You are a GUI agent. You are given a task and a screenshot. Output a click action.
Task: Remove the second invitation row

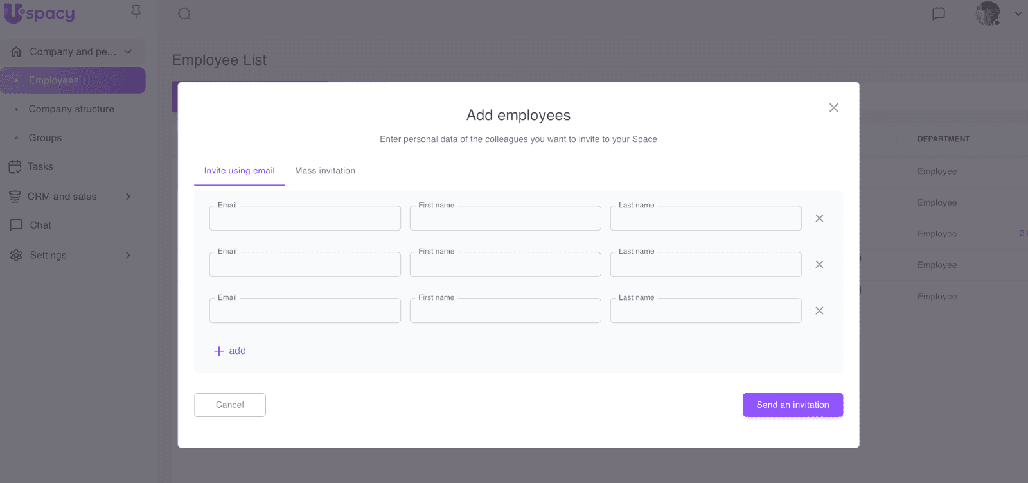(x=819, y=265)
